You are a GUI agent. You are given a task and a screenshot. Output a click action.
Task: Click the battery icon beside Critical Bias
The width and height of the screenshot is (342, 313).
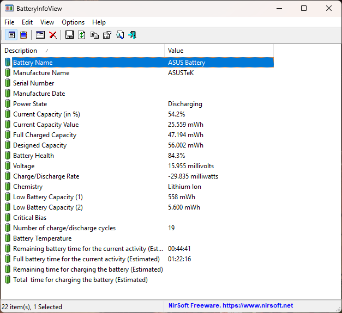click(x=8, y=217)
